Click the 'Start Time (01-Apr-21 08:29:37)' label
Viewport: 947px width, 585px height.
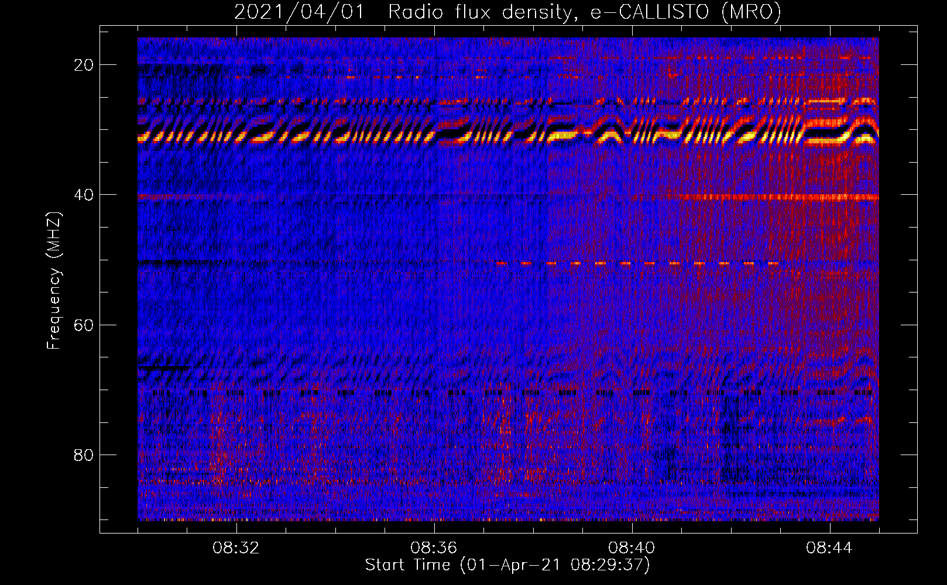[507, 565]
